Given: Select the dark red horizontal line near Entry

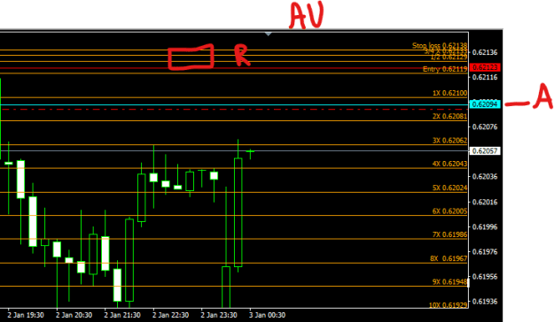Looking at the screenshot, I should tap(234, 68).
